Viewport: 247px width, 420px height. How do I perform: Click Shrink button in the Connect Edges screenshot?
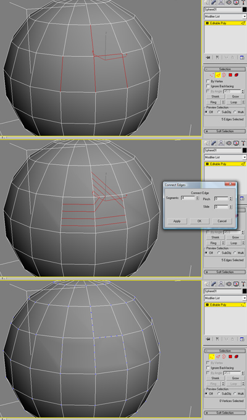tap(215, 237)
